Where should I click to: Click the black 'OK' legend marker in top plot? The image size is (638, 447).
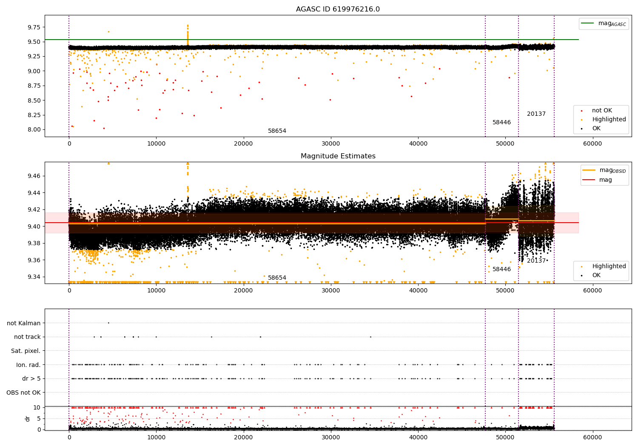tap(581, 129)
